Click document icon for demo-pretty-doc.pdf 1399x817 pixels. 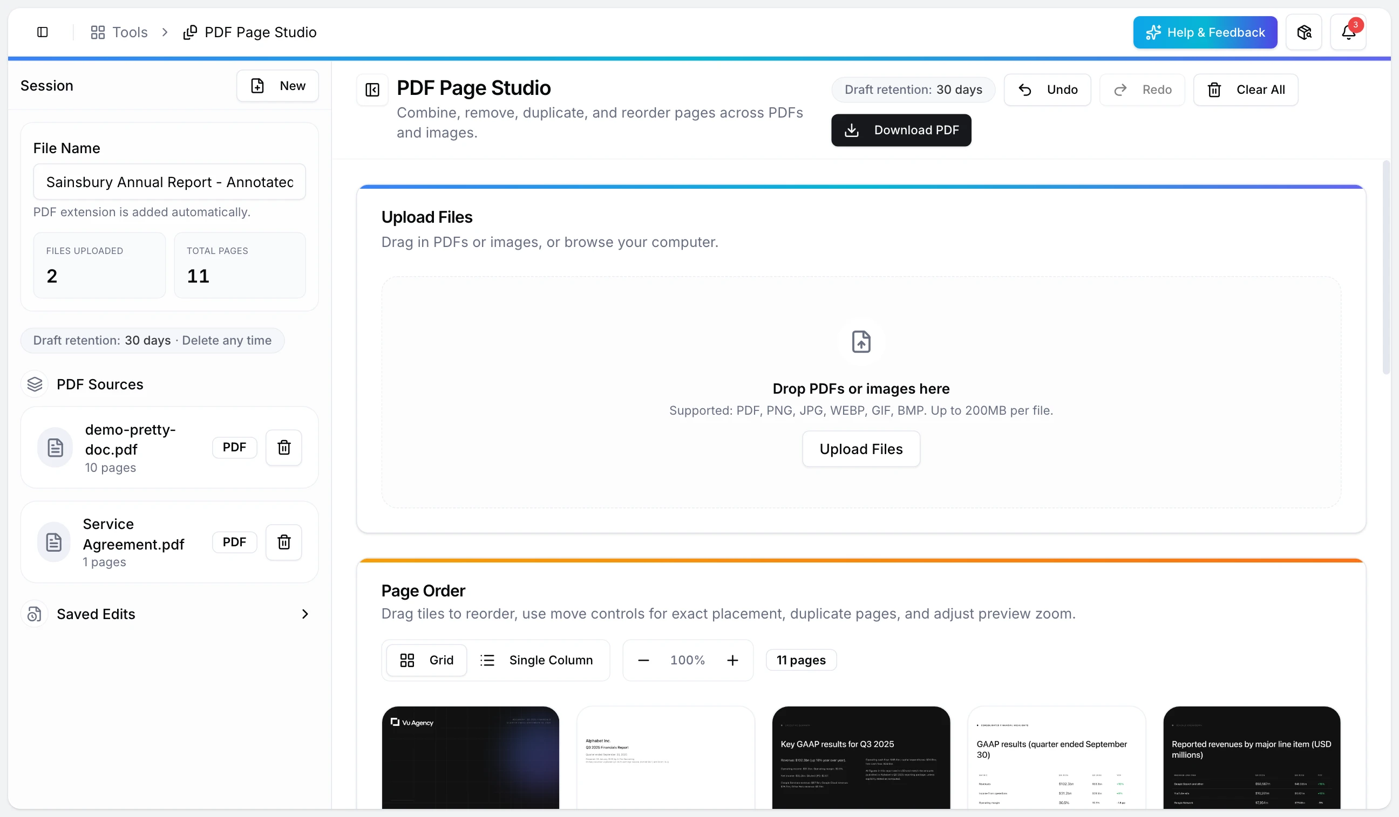(x=55, y=448)
